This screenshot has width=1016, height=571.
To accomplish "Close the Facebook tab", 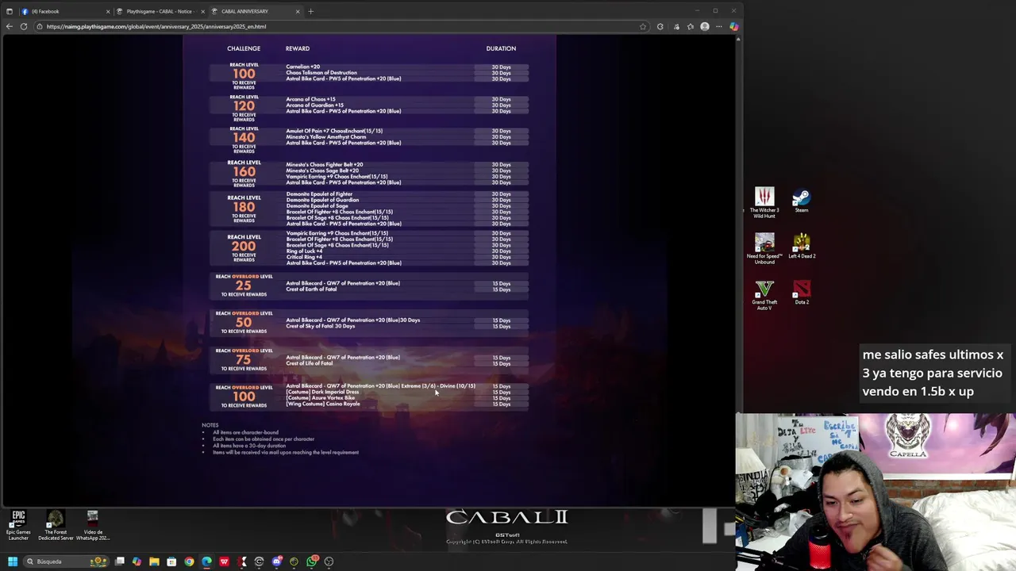I will 108,11.
